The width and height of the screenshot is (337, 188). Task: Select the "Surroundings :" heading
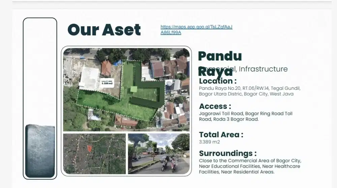point(228,153)
